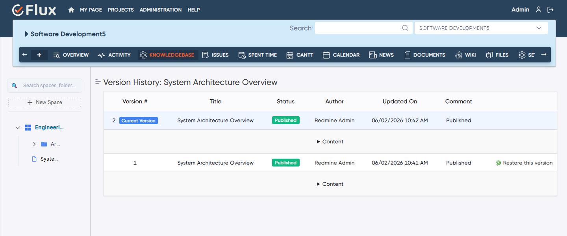Viewport: 567px width, 236px height.
Task: Click the Knowledgebase tab icon
Action: (x=143, y=55)
